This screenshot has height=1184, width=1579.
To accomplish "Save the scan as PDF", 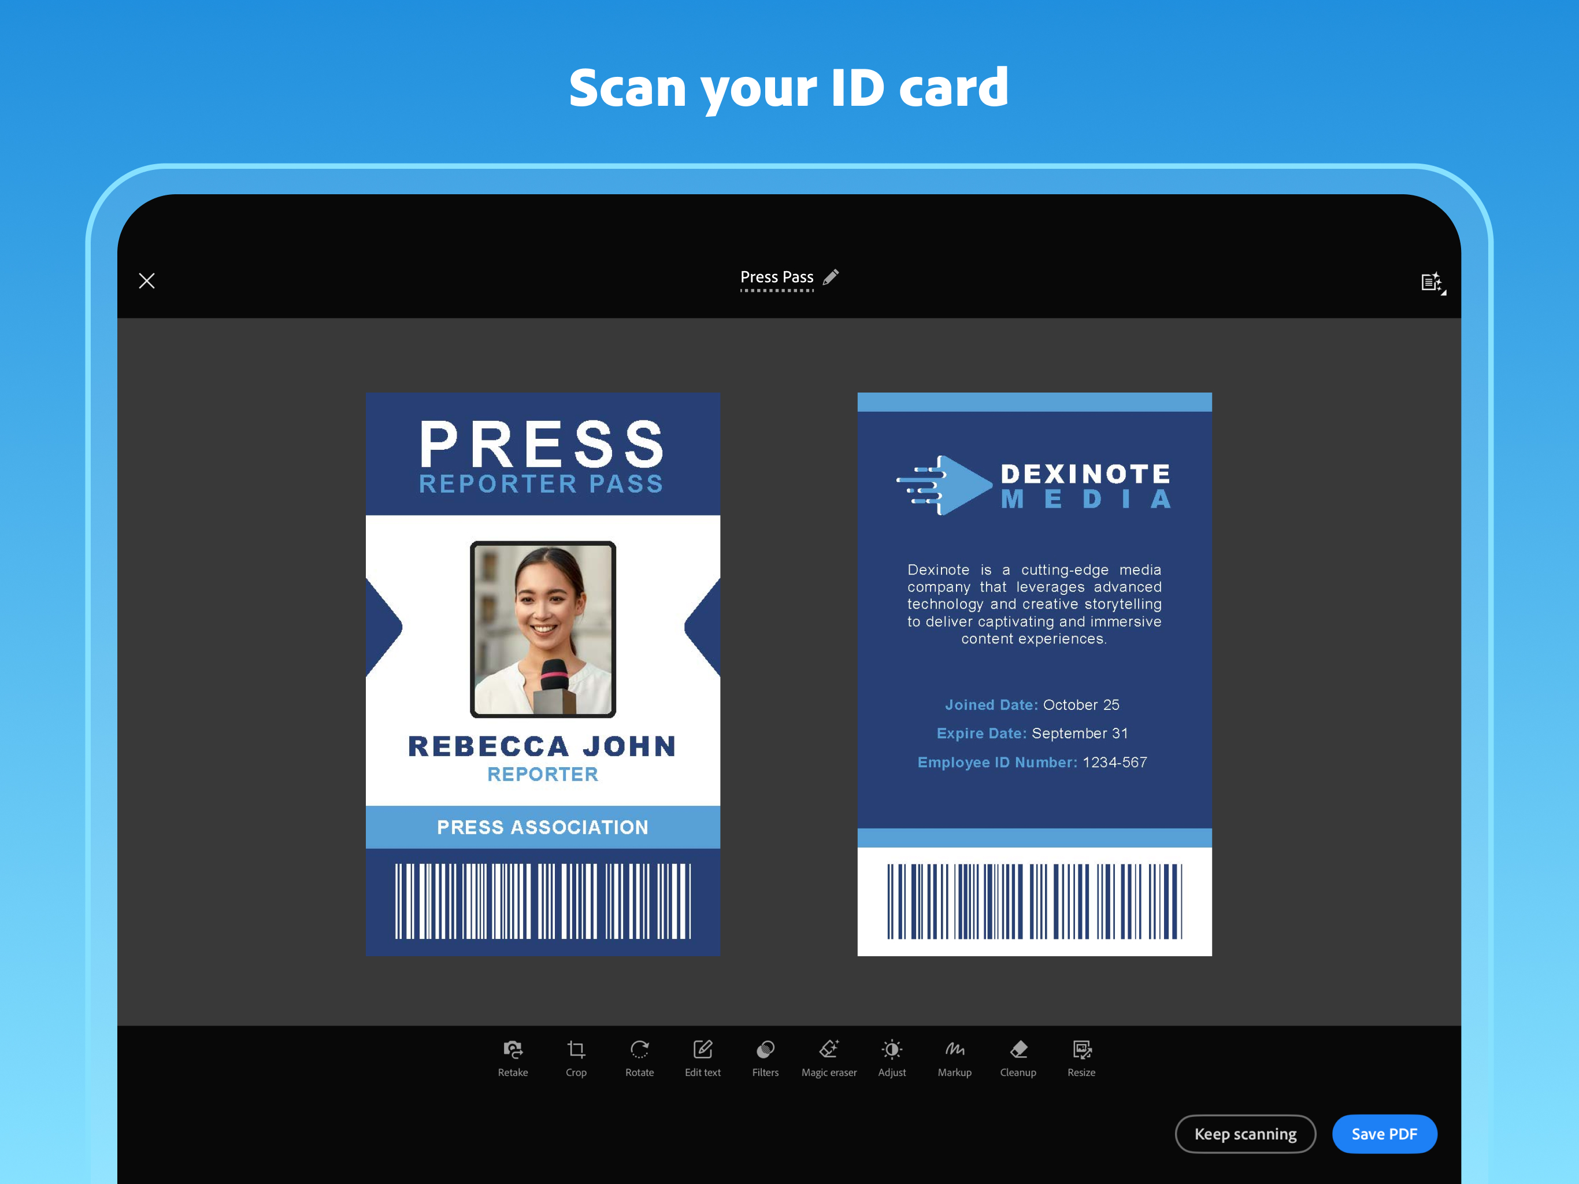I will pos(1384,1134).
